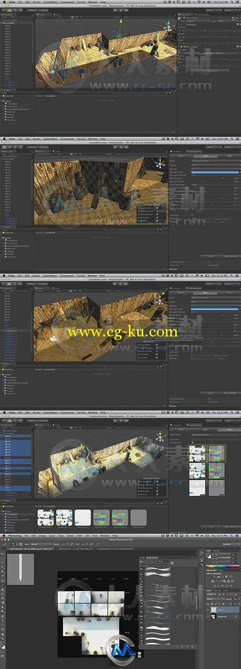Toggle Use Lightmaps checkbox in 10:14 PM Unity window

[x=157, y=344]
